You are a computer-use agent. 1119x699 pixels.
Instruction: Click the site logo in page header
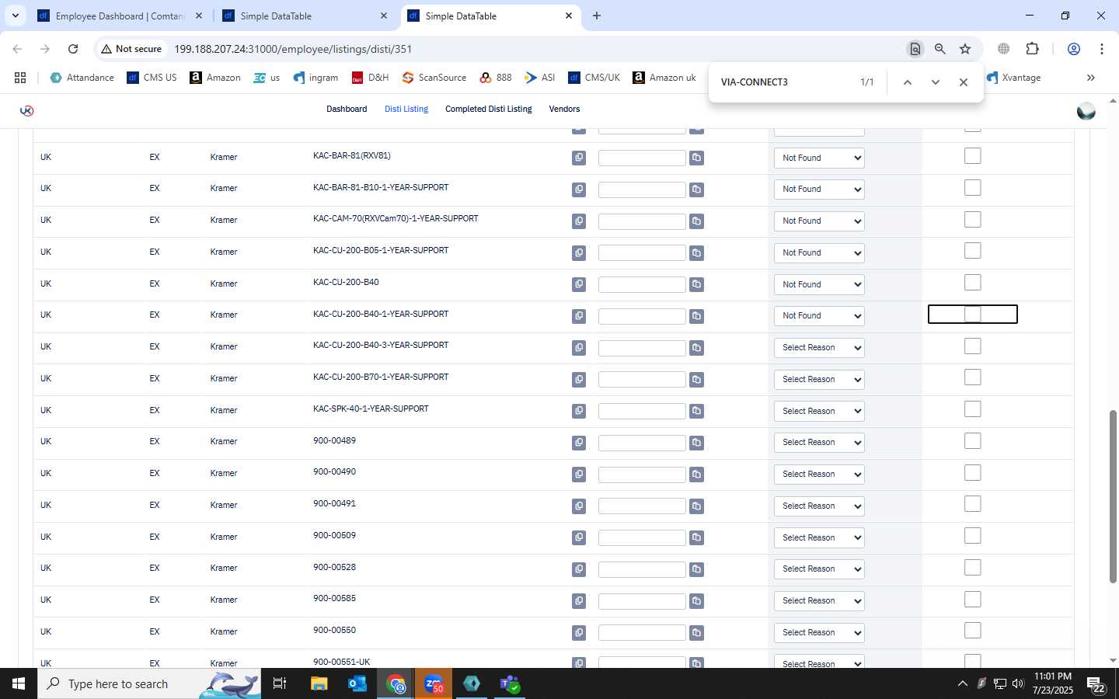click(27, 110)
